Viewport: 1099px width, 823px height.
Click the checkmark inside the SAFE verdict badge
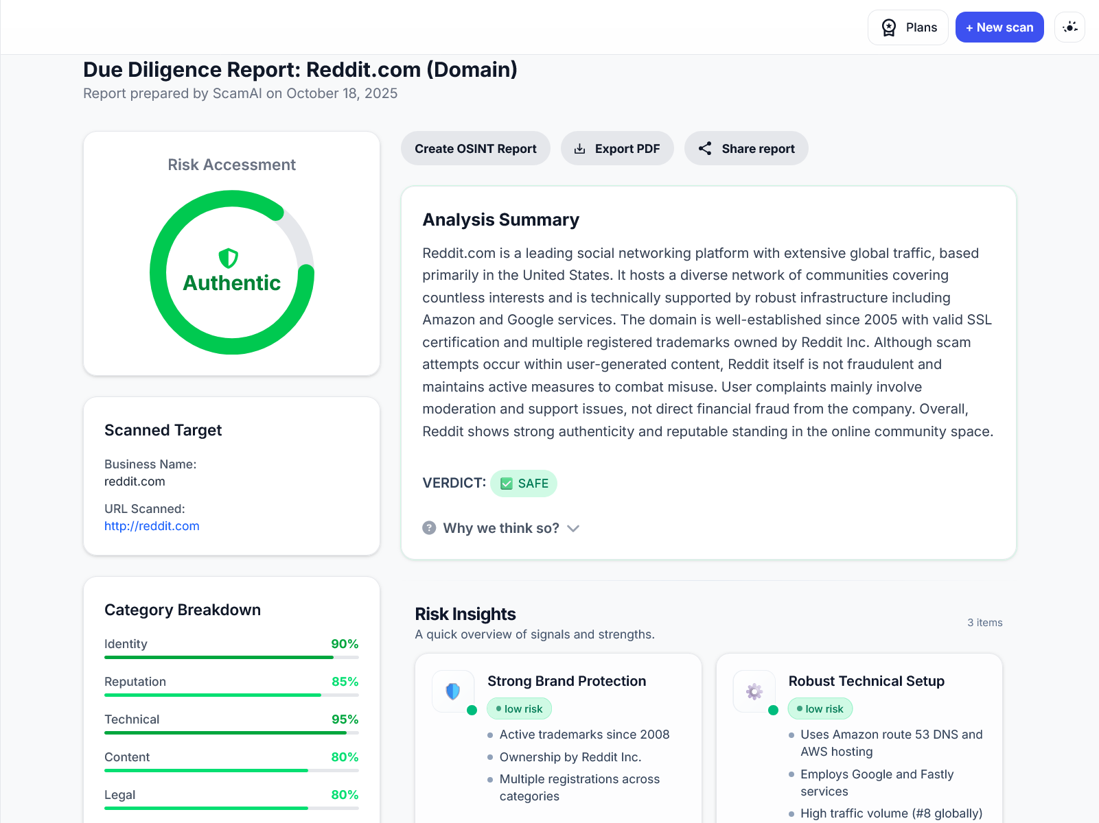coord(506,483)
